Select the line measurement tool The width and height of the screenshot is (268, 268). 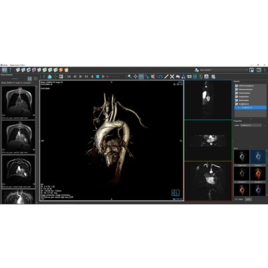click(x=166, y=76)
